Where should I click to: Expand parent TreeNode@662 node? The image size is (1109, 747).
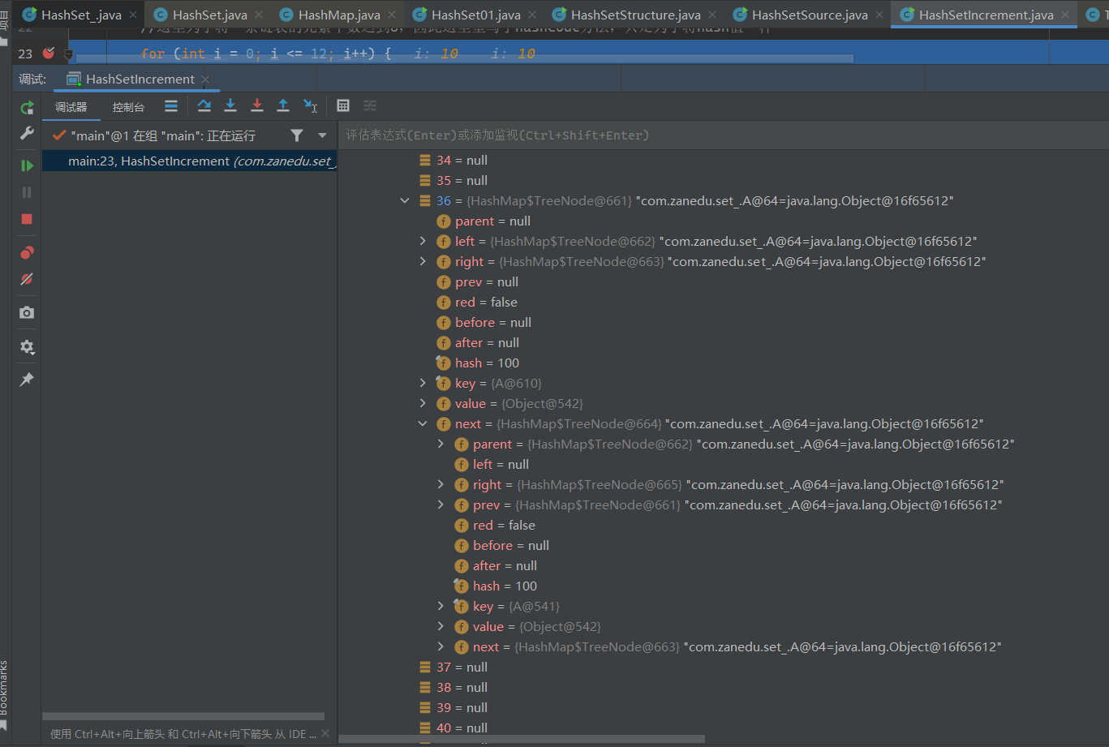click(x=441, y=444)
